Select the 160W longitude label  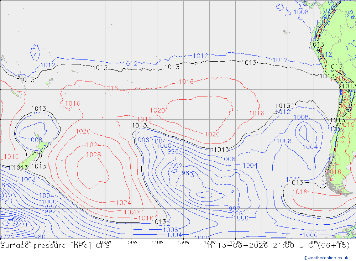105,242
